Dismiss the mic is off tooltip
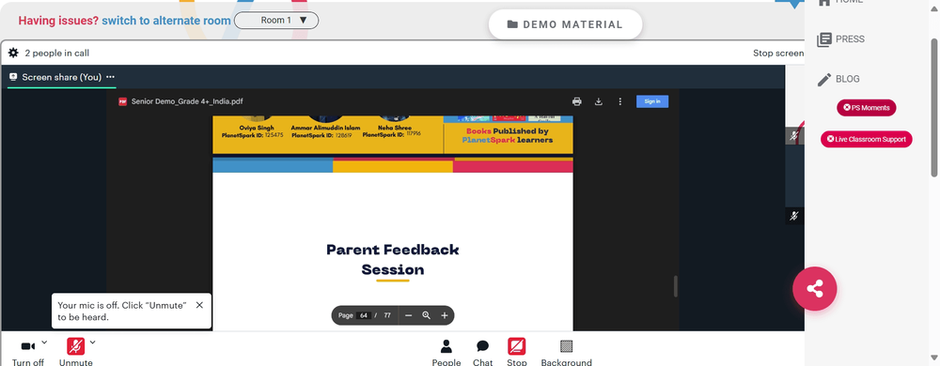The image size is (940, 366). tap(199, 305)
